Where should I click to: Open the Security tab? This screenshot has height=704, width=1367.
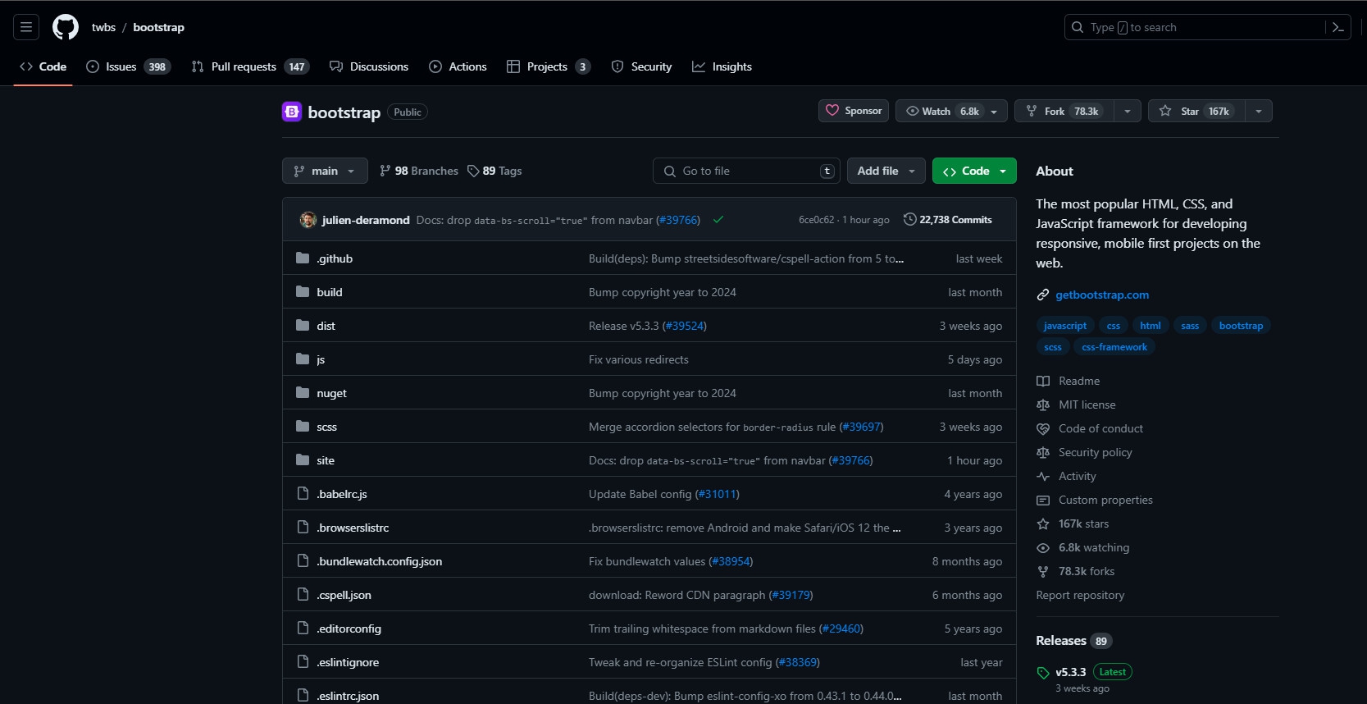[641, 66]
